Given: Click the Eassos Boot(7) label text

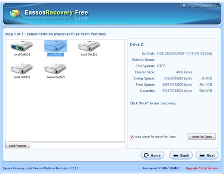Looking at the screenshot, I should point(56,77).
